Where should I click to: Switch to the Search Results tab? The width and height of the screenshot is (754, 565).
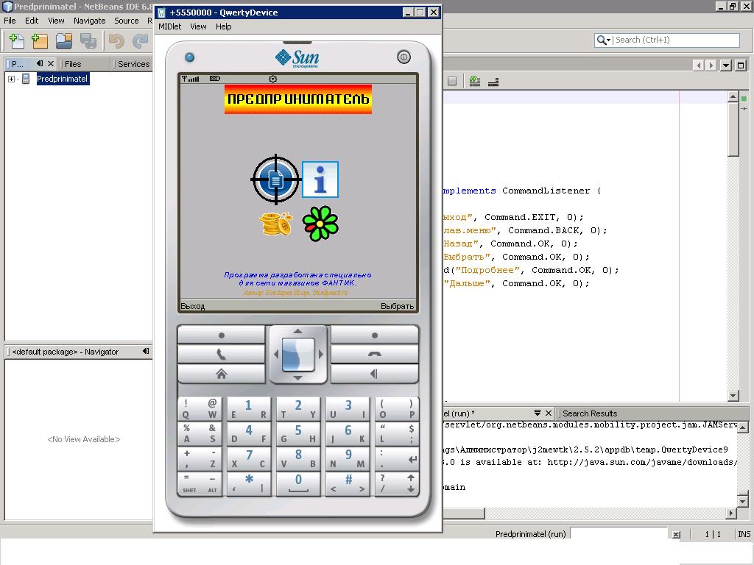click(x=590, y=413)
